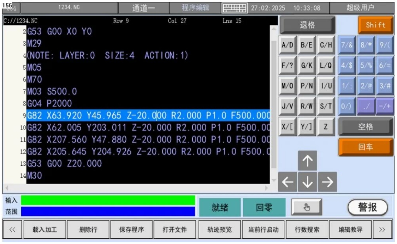Open the 程序编辑 header tab
Viewport: 397px width, 244px height.
tap(195, 8)
